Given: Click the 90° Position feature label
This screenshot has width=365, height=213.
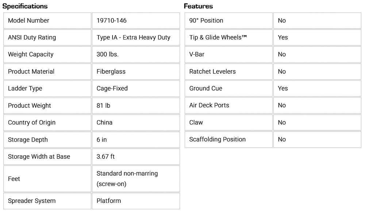Looking at the screenshot, I should (x=206, y=20).
